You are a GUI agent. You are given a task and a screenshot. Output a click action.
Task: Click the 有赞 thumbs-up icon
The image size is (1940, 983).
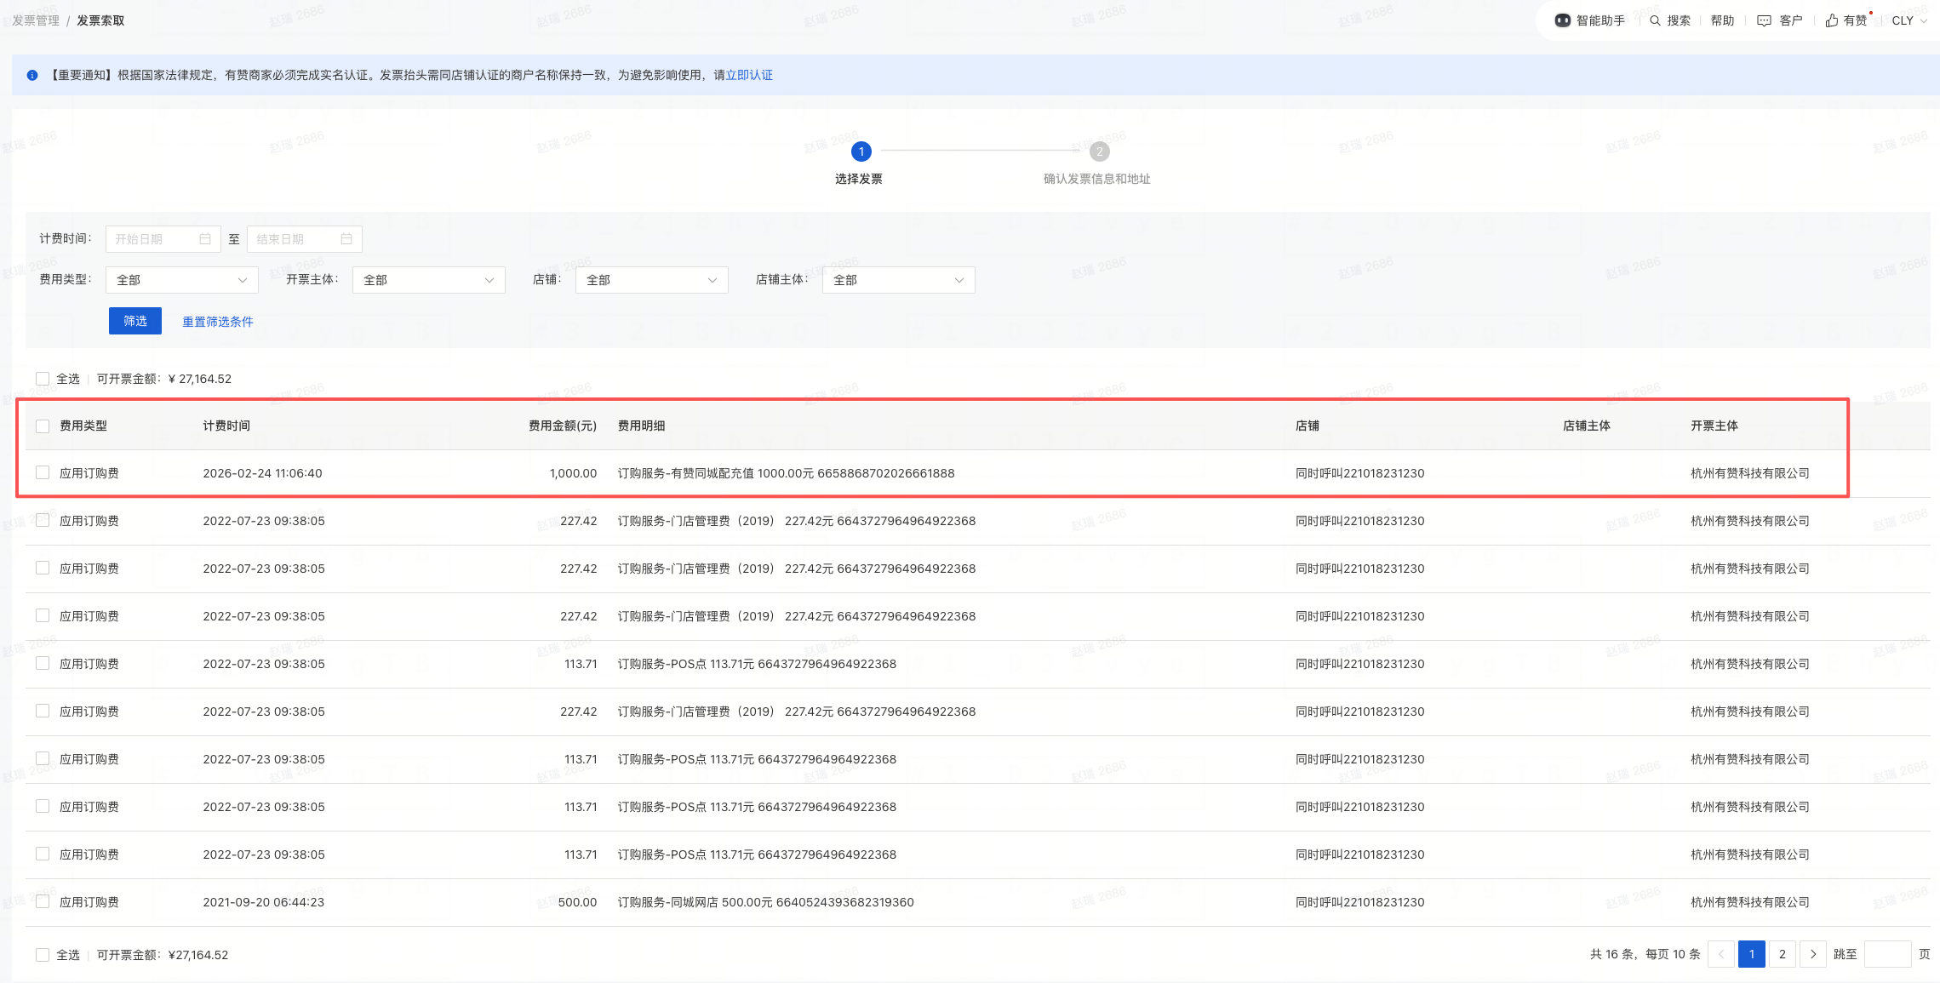click(x=1832, y=20)
